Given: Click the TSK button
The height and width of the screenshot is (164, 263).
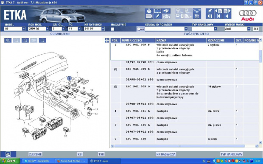Looking at the screenshot, I should click(101, 154).
